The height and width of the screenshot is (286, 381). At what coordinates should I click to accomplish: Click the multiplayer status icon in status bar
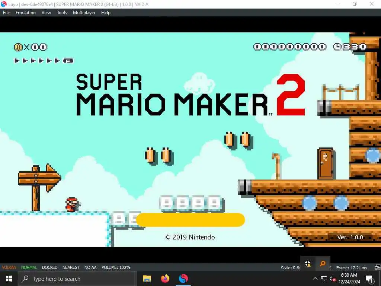pos(377,267)
